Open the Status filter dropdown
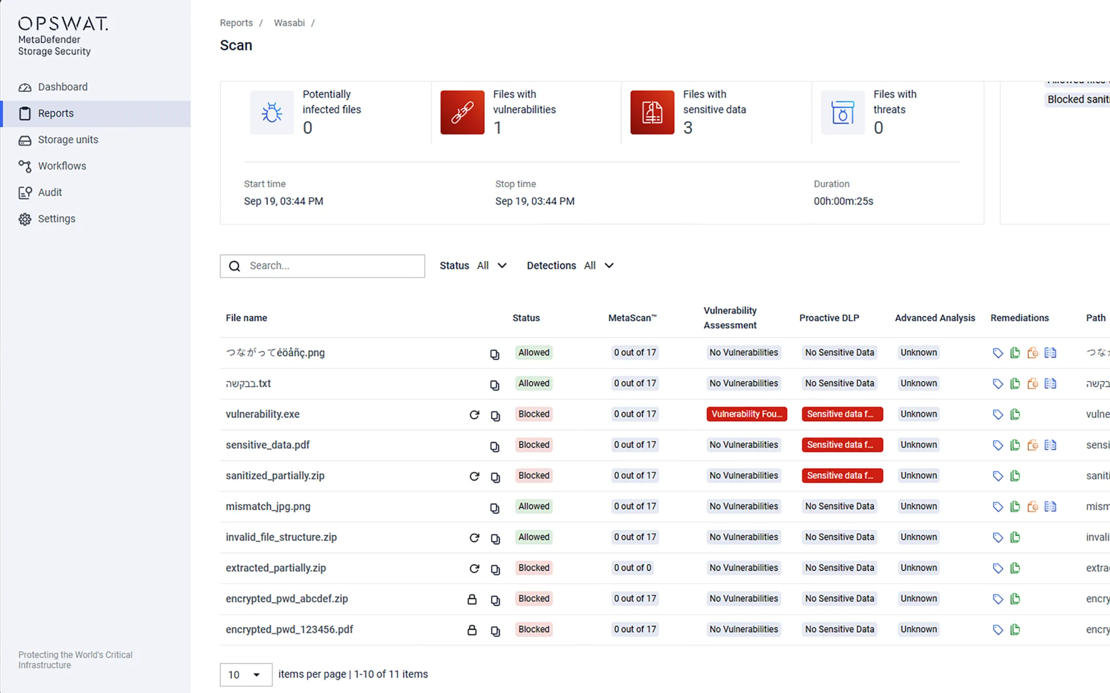 (x=491, y=265)
